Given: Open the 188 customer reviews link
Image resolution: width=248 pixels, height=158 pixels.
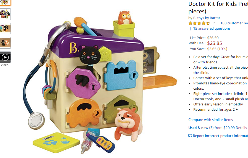Looking at the screenshot, I should click(x=234, y=23).
